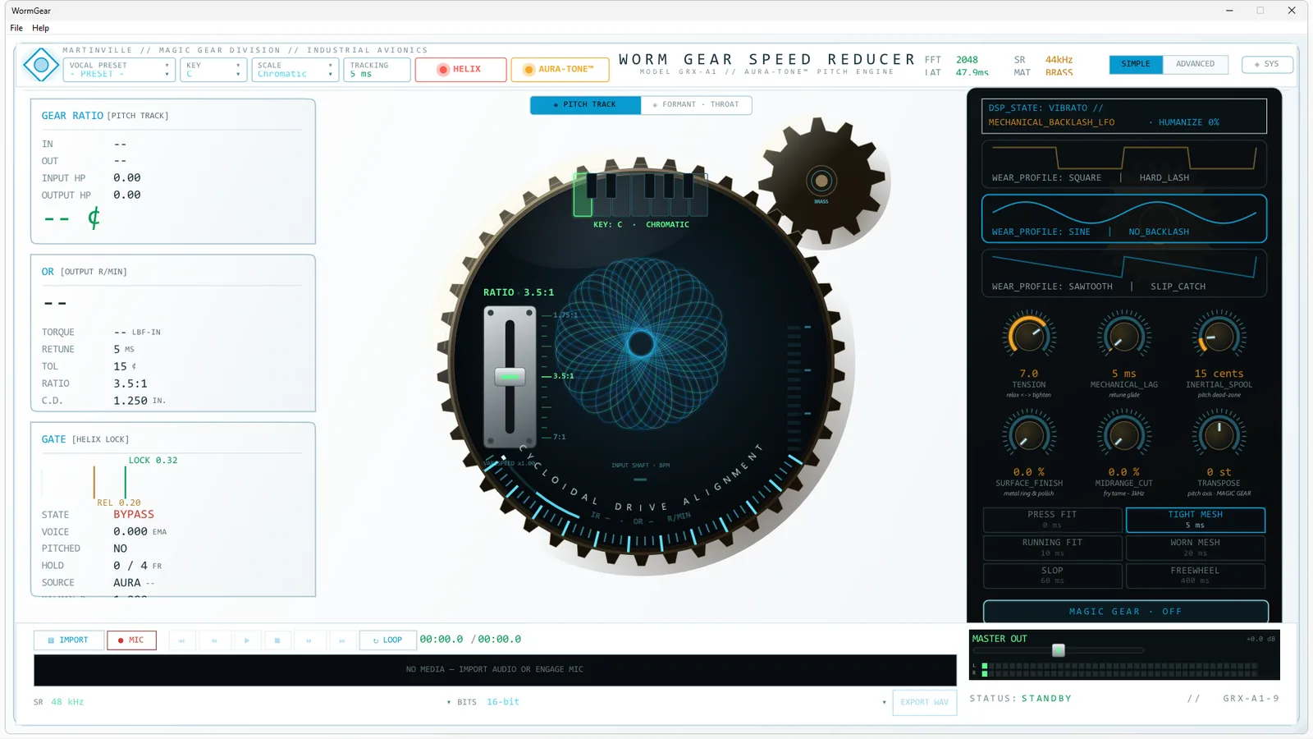Select the TIGHT MESH preset
This screenshot has width=1313, height=739.
[1195, 520]
